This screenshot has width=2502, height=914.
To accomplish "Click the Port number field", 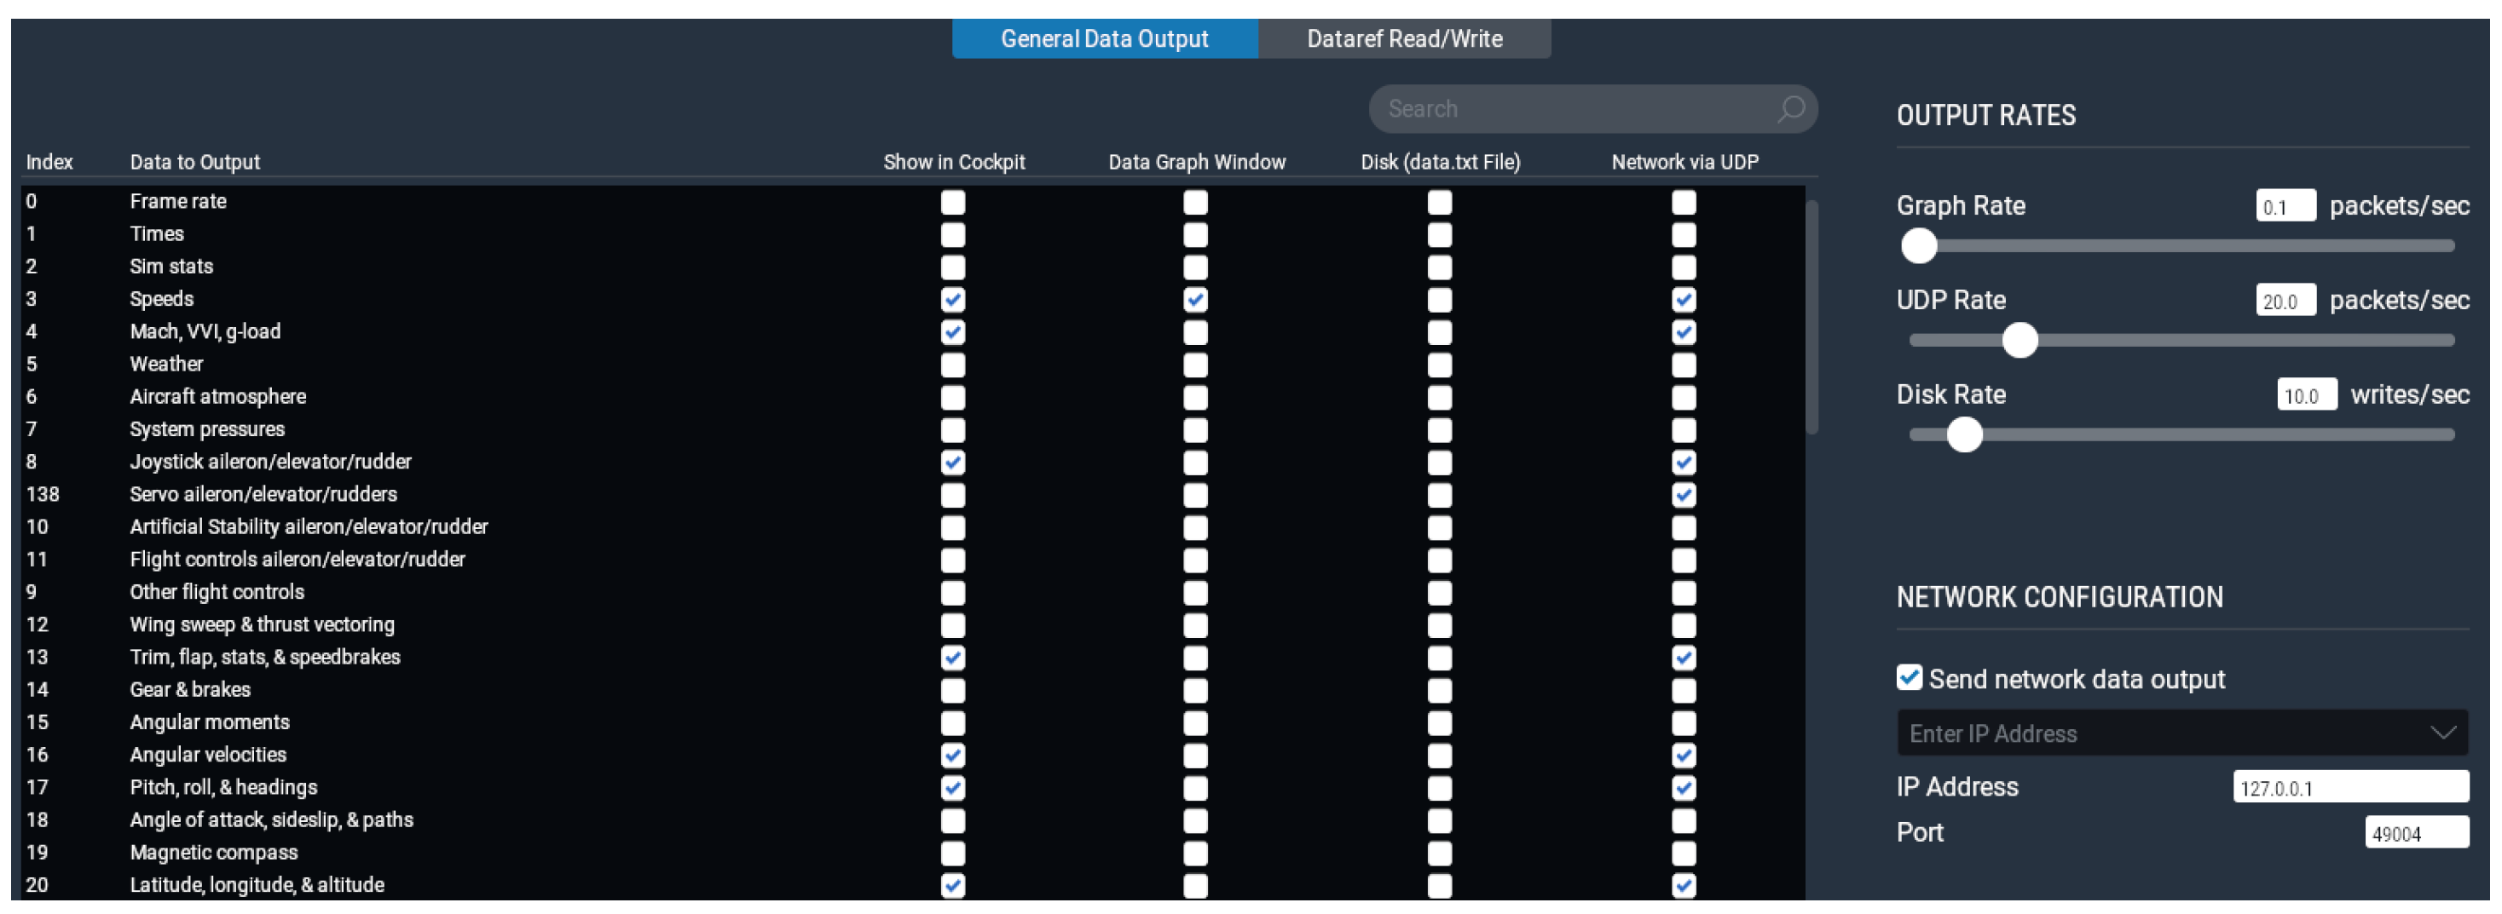I will point(2416,832).
